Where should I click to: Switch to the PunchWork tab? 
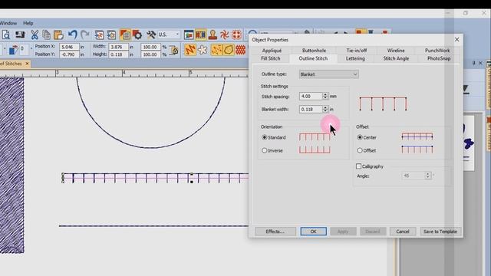pos(437,51)
